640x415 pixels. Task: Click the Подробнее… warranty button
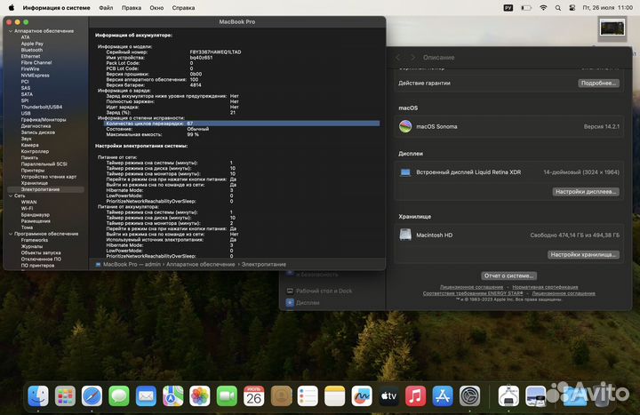tap(598, 83)
